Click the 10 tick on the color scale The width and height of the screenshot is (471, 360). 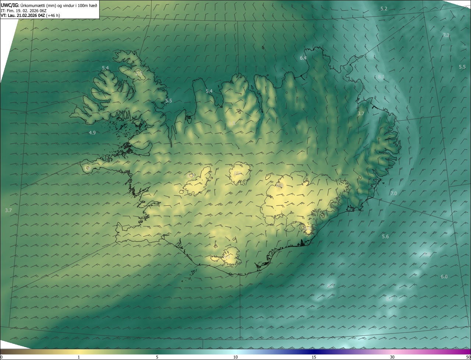(235, 357)
